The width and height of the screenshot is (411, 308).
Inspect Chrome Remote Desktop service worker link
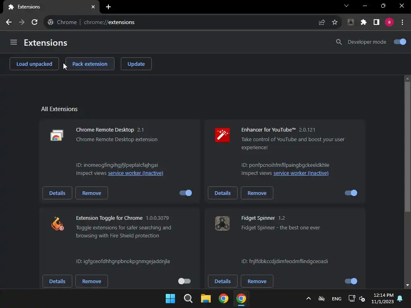click(x=136, y=173)
